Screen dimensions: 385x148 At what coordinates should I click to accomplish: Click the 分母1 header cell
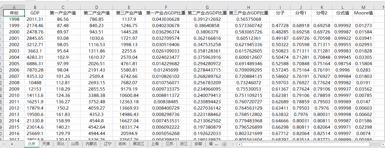(x=301, y=13)
